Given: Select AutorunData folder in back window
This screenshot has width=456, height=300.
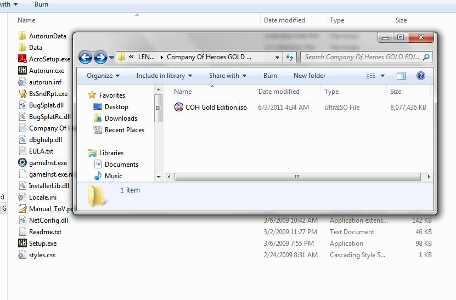Looking at the screenshot, I should [42, 36].
